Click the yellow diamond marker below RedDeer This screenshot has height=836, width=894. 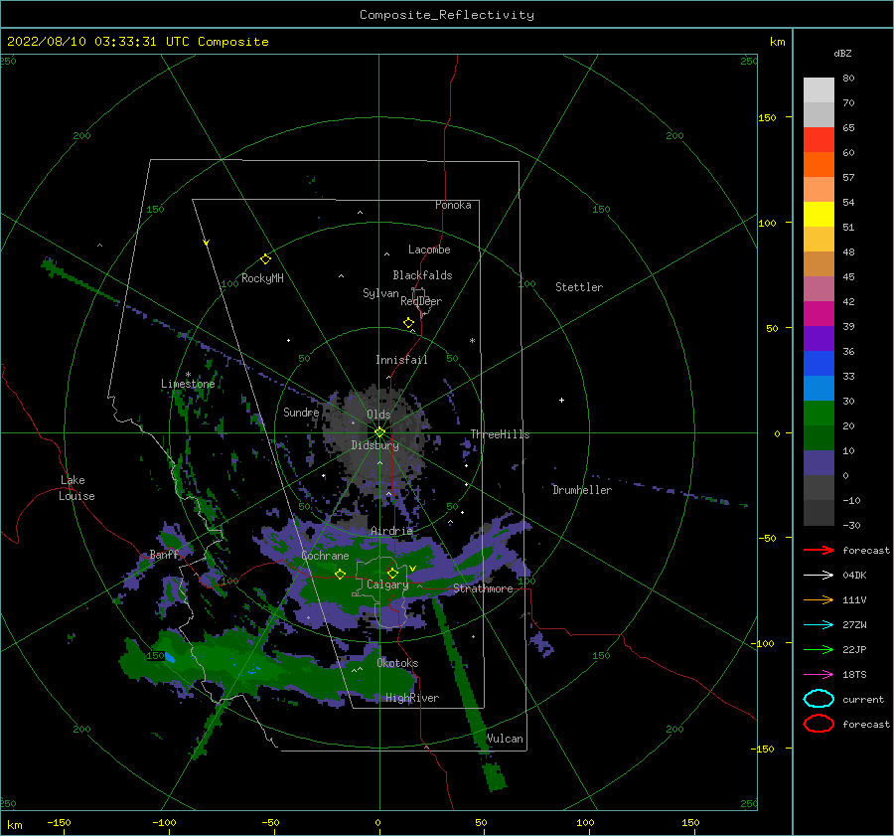click(x=408, y=323)
